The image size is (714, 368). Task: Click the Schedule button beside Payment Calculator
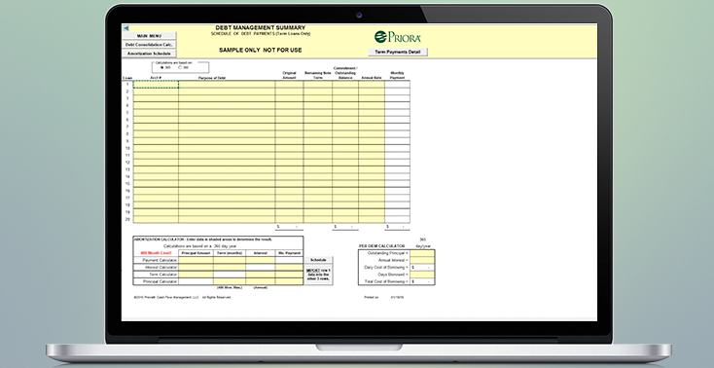click(318, 260)
